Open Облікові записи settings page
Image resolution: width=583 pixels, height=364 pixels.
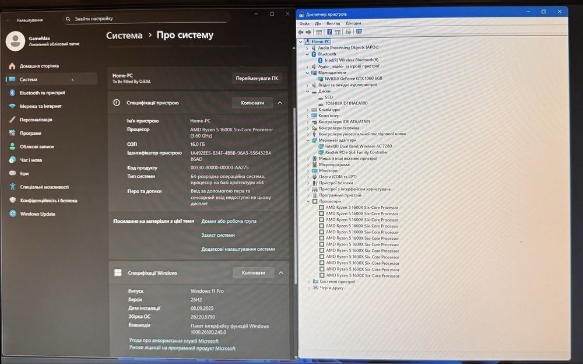point(36,146)
